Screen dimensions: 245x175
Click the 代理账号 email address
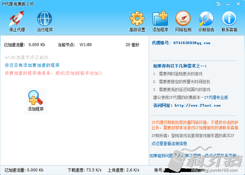pos(192,43)
